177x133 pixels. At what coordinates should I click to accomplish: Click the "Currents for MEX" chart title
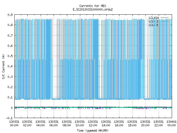tap(93, 6)
